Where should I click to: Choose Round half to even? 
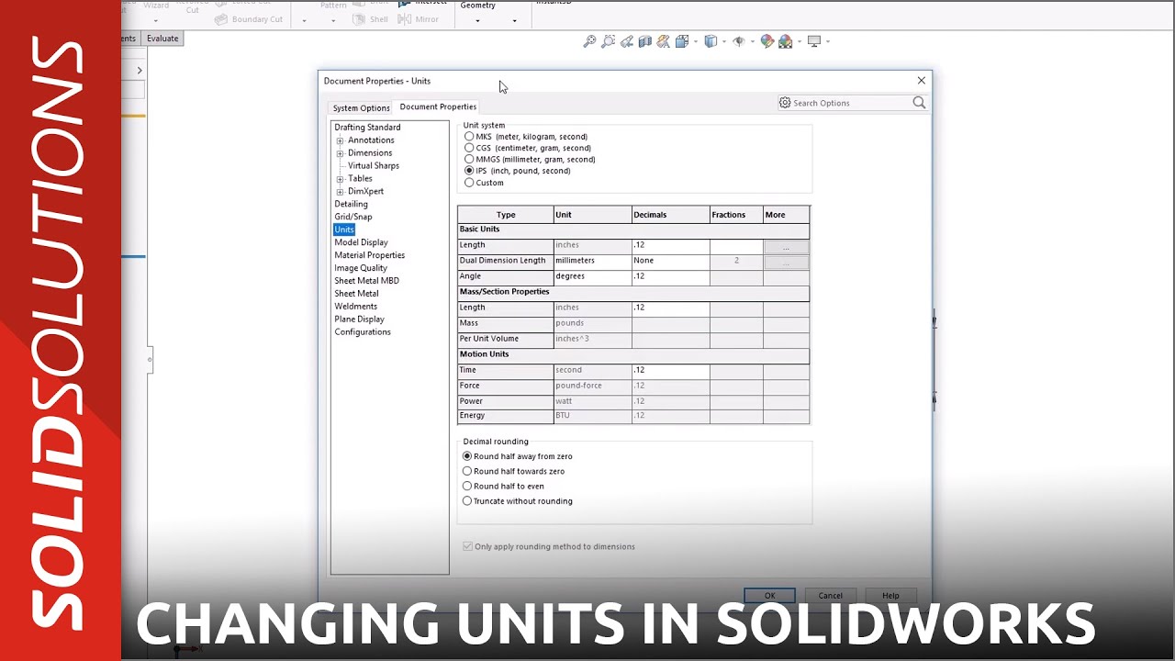(x=467, y=486)
